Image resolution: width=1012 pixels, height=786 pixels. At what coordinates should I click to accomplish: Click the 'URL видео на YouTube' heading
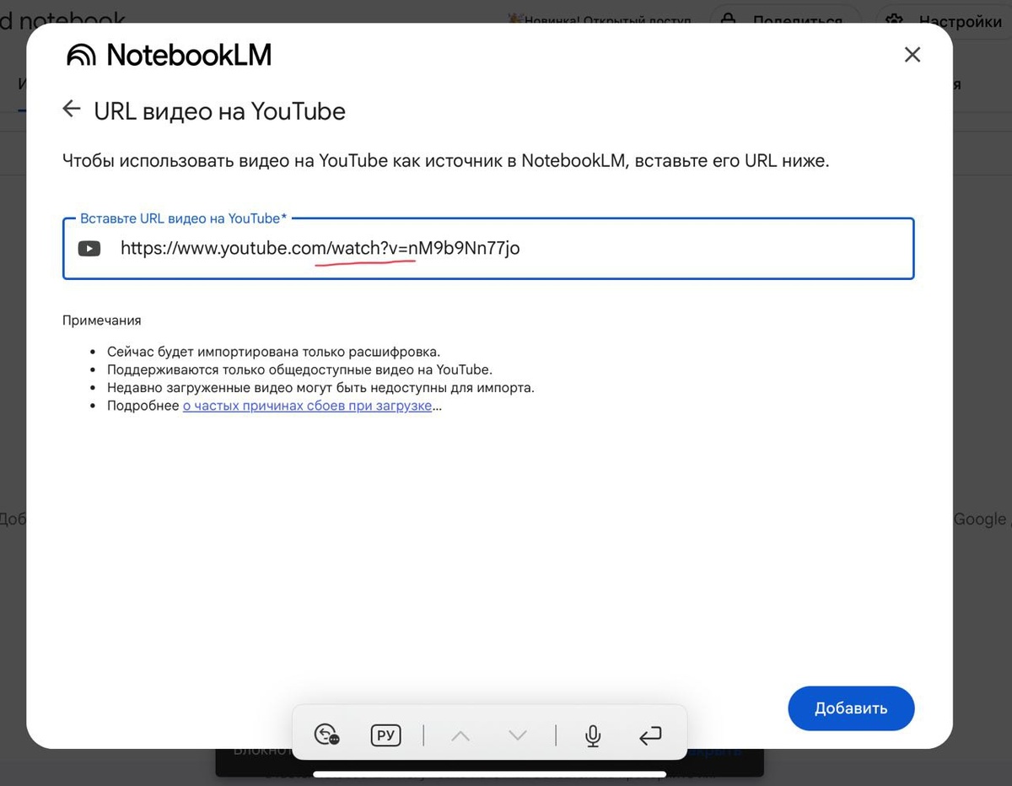[x=219, y=111]
